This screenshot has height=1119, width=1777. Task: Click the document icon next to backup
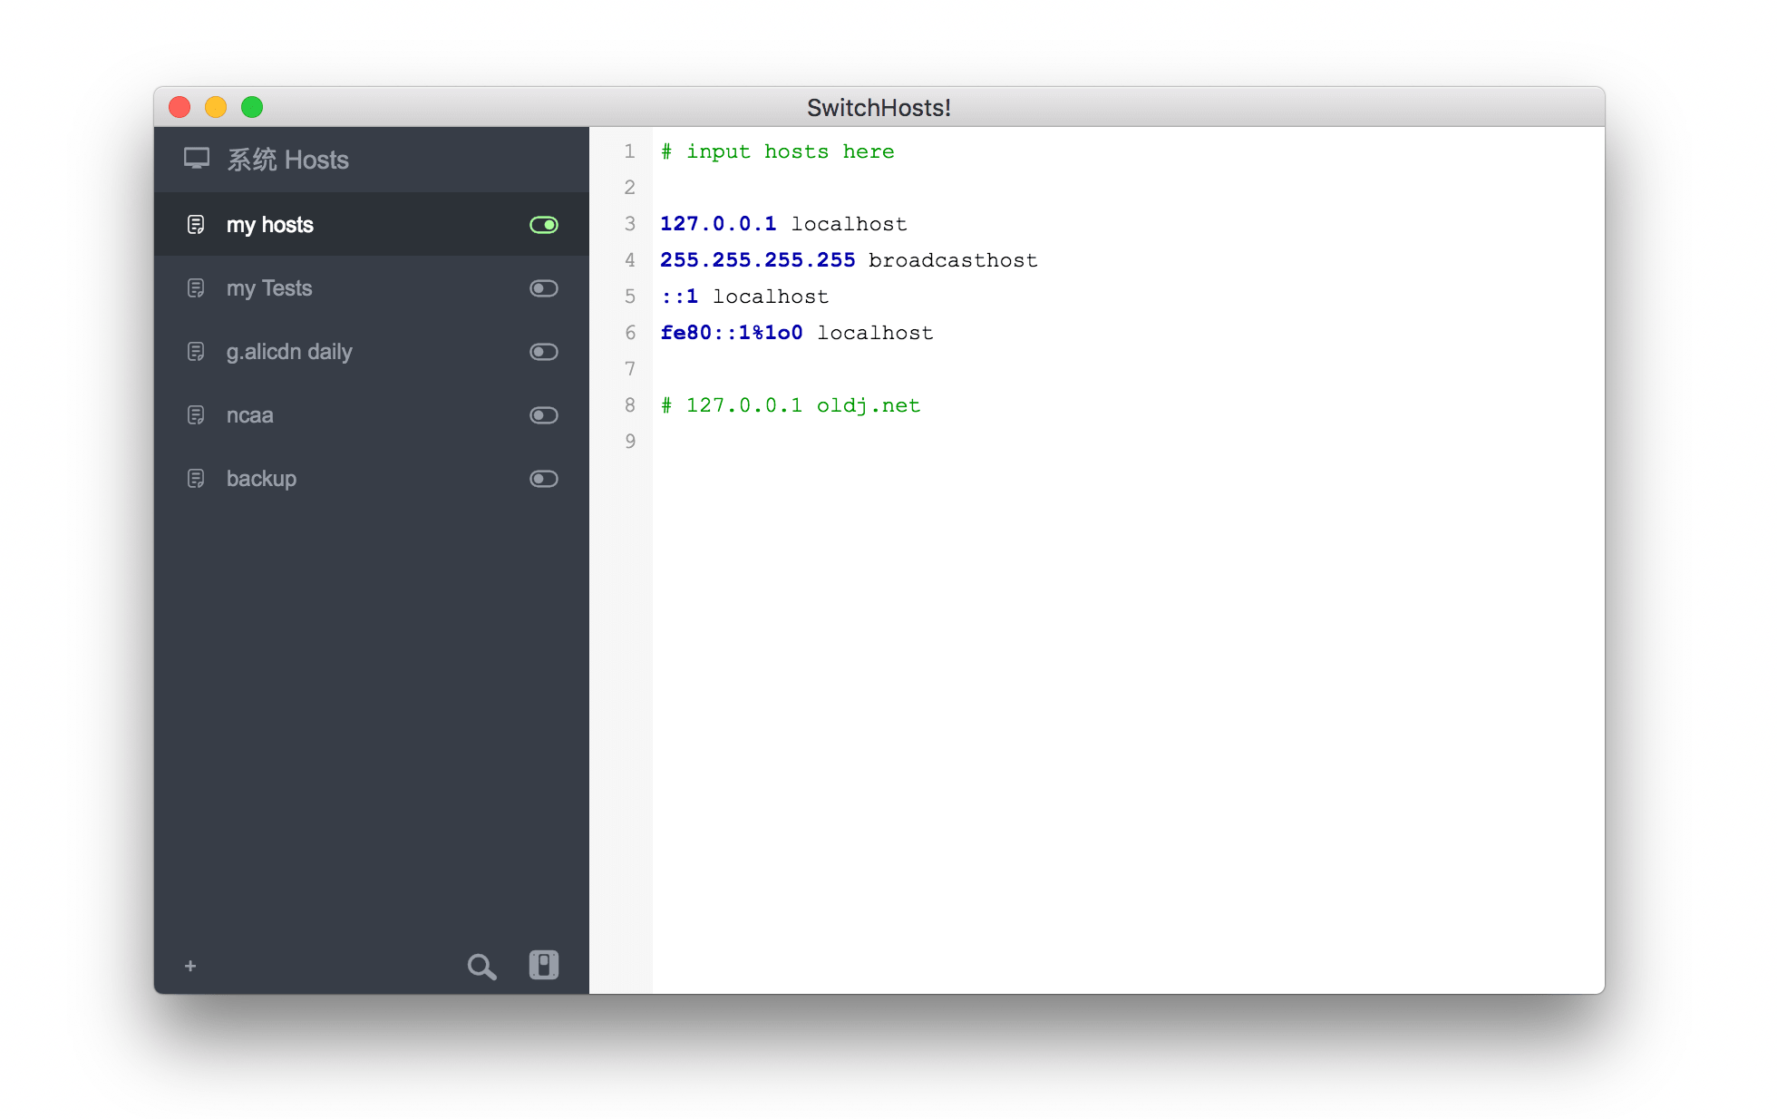click(196, 479)
